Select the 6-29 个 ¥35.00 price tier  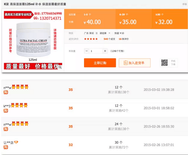tap(134, 19)
